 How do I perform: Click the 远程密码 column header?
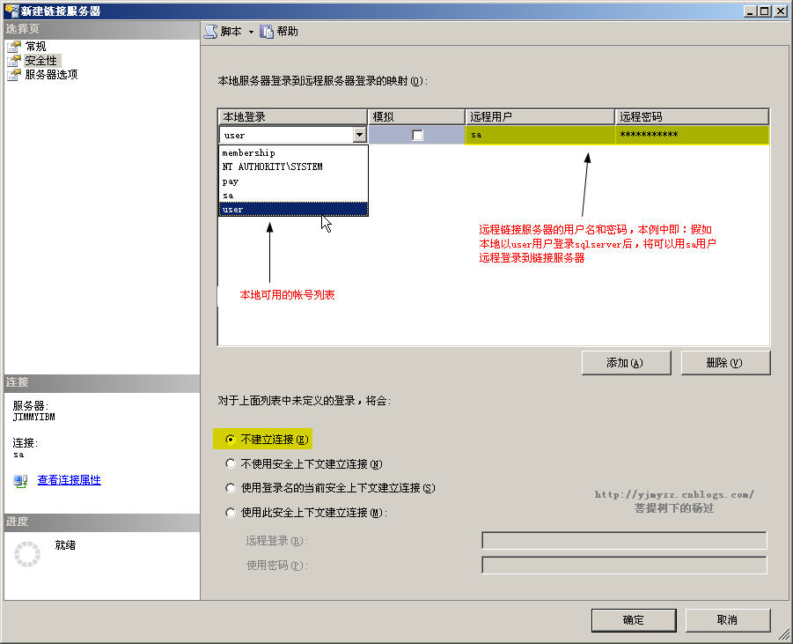692,117
